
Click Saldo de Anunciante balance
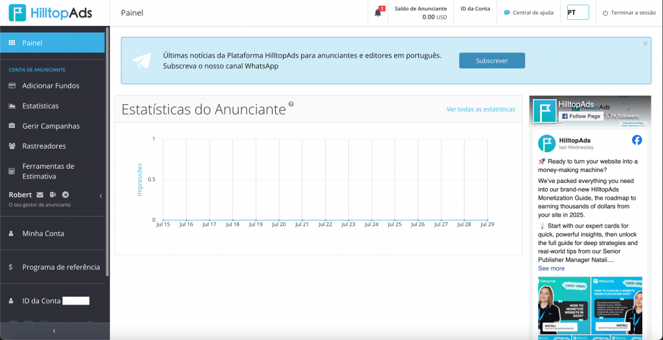coord(420,13)
